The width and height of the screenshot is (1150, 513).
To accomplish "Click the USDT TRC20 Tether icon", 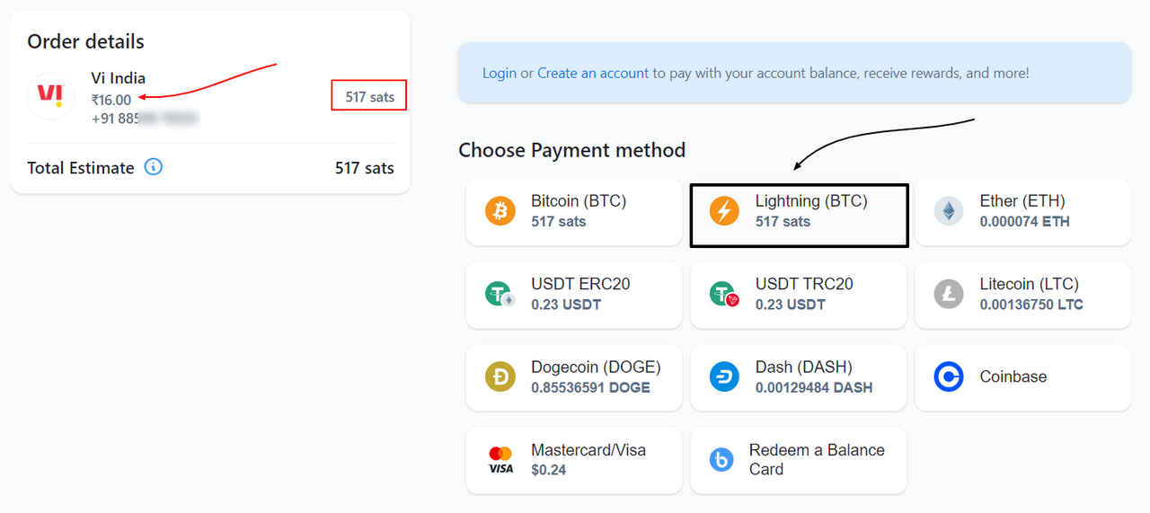I will point(724,294).
